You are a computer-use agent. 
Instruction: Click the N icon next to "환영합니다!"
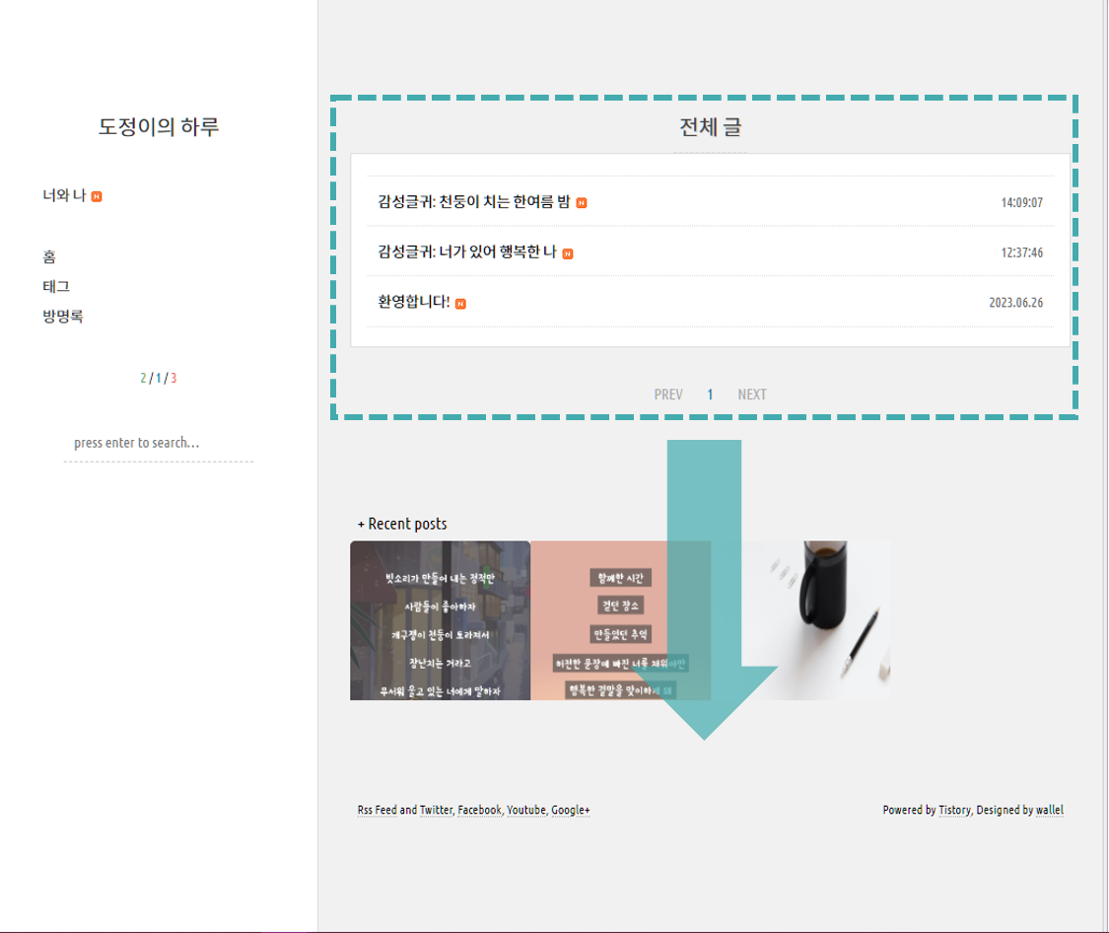pos(458,303)
